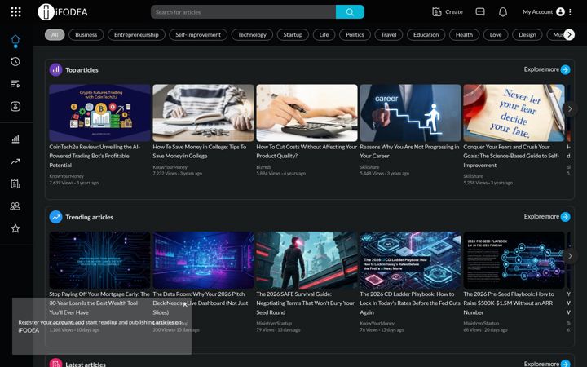Open the Data Room dashboard thumbnail

[x=203, y=260]
